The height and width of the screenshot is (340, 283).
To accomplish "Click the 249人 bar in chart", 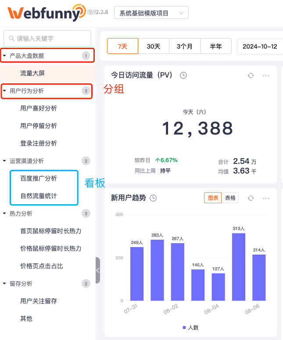I will 137,274.
